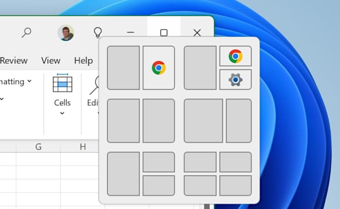This screenshot has height=209, width=340.
Task: Select column G header
Action: tap(38, 147)
